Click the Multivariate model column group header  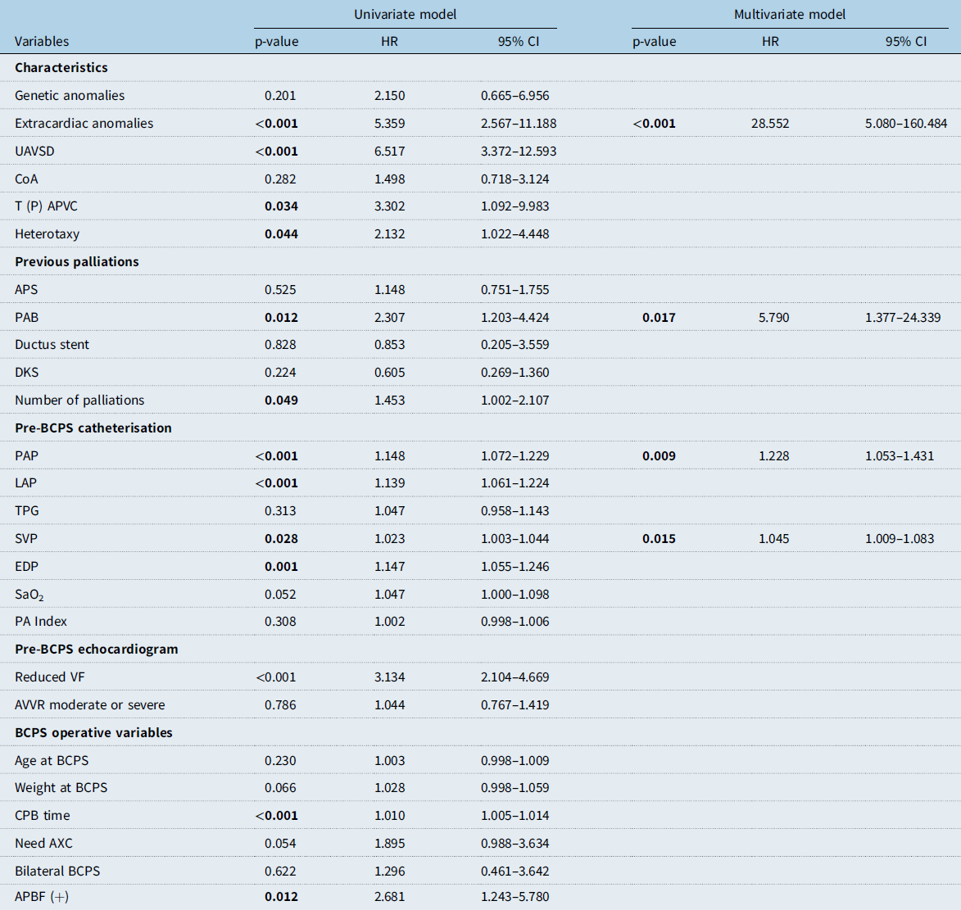(x=790, y=14)
